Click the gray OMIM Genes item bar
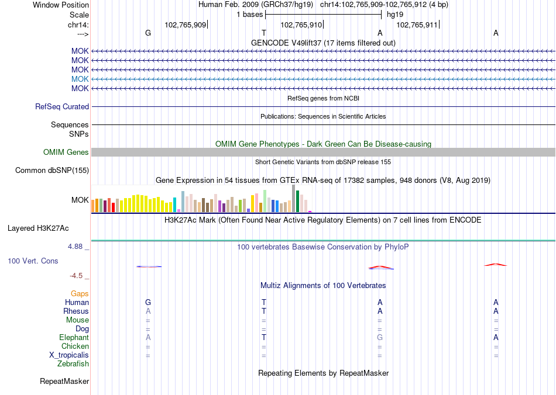This screenshot has width=556, height=395. 323,152
